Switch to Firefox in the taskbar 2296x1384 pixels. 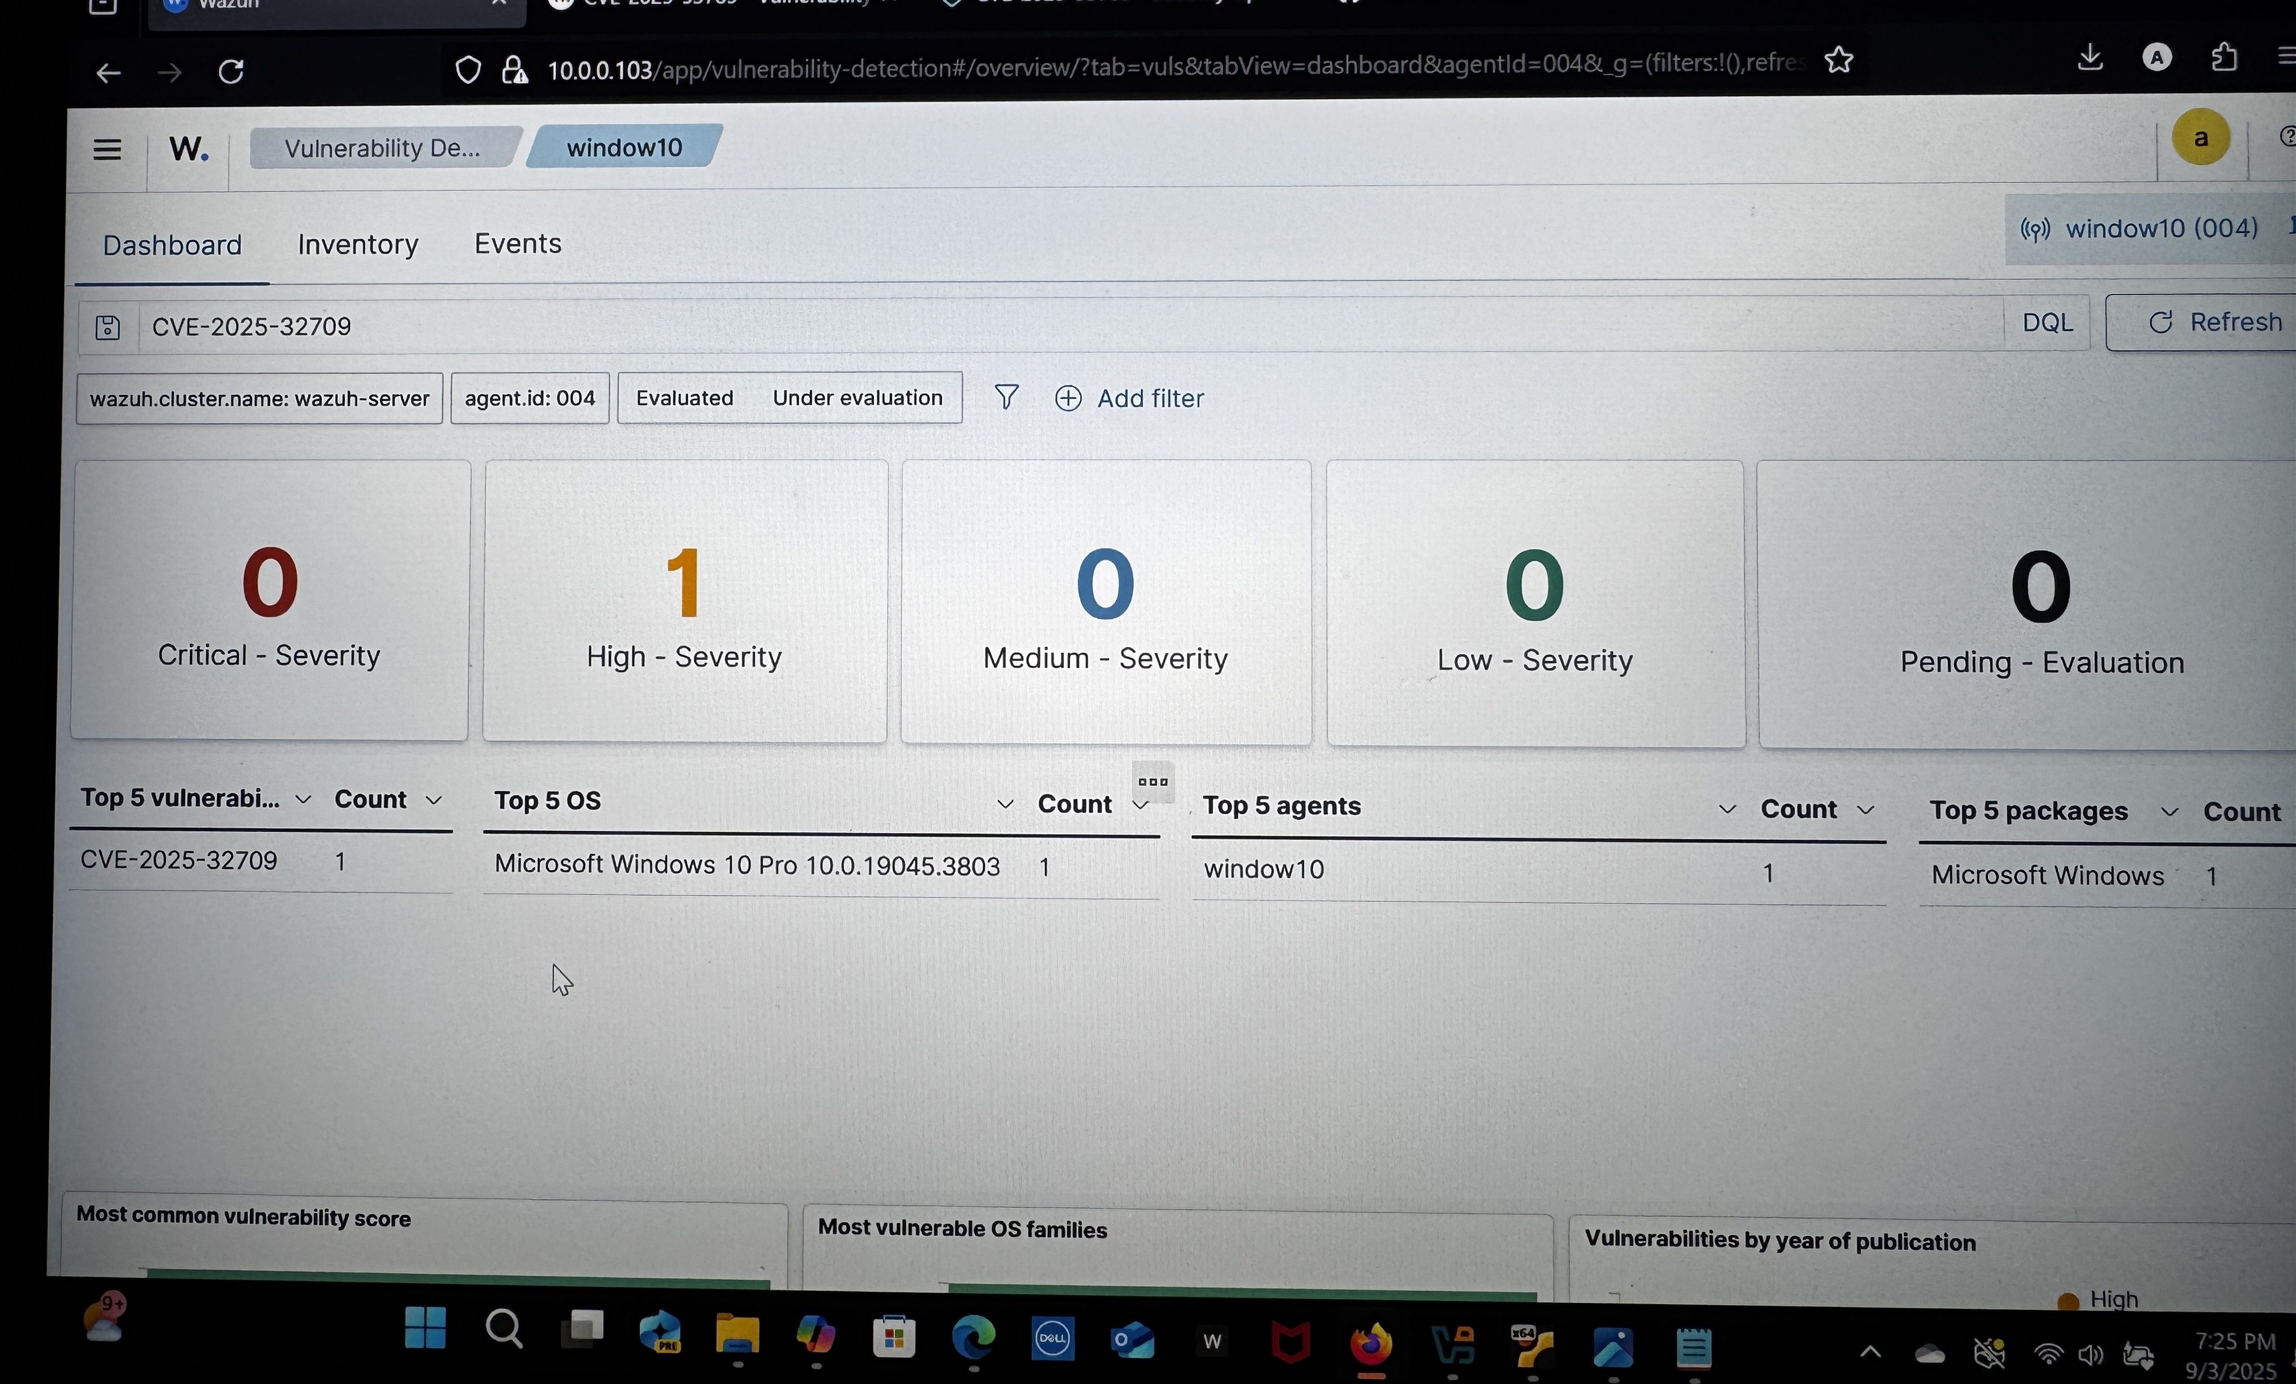[x=1371, y=1345]
